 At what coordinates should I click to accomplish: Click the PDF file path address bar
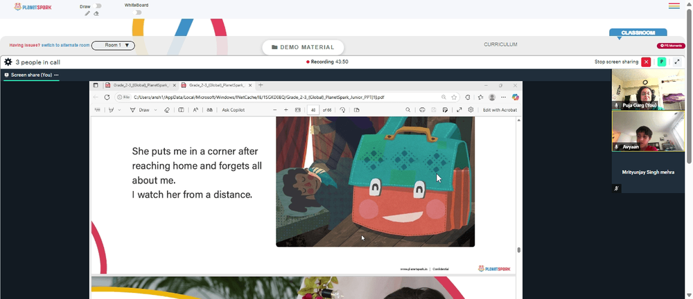(x=286, y=97)
